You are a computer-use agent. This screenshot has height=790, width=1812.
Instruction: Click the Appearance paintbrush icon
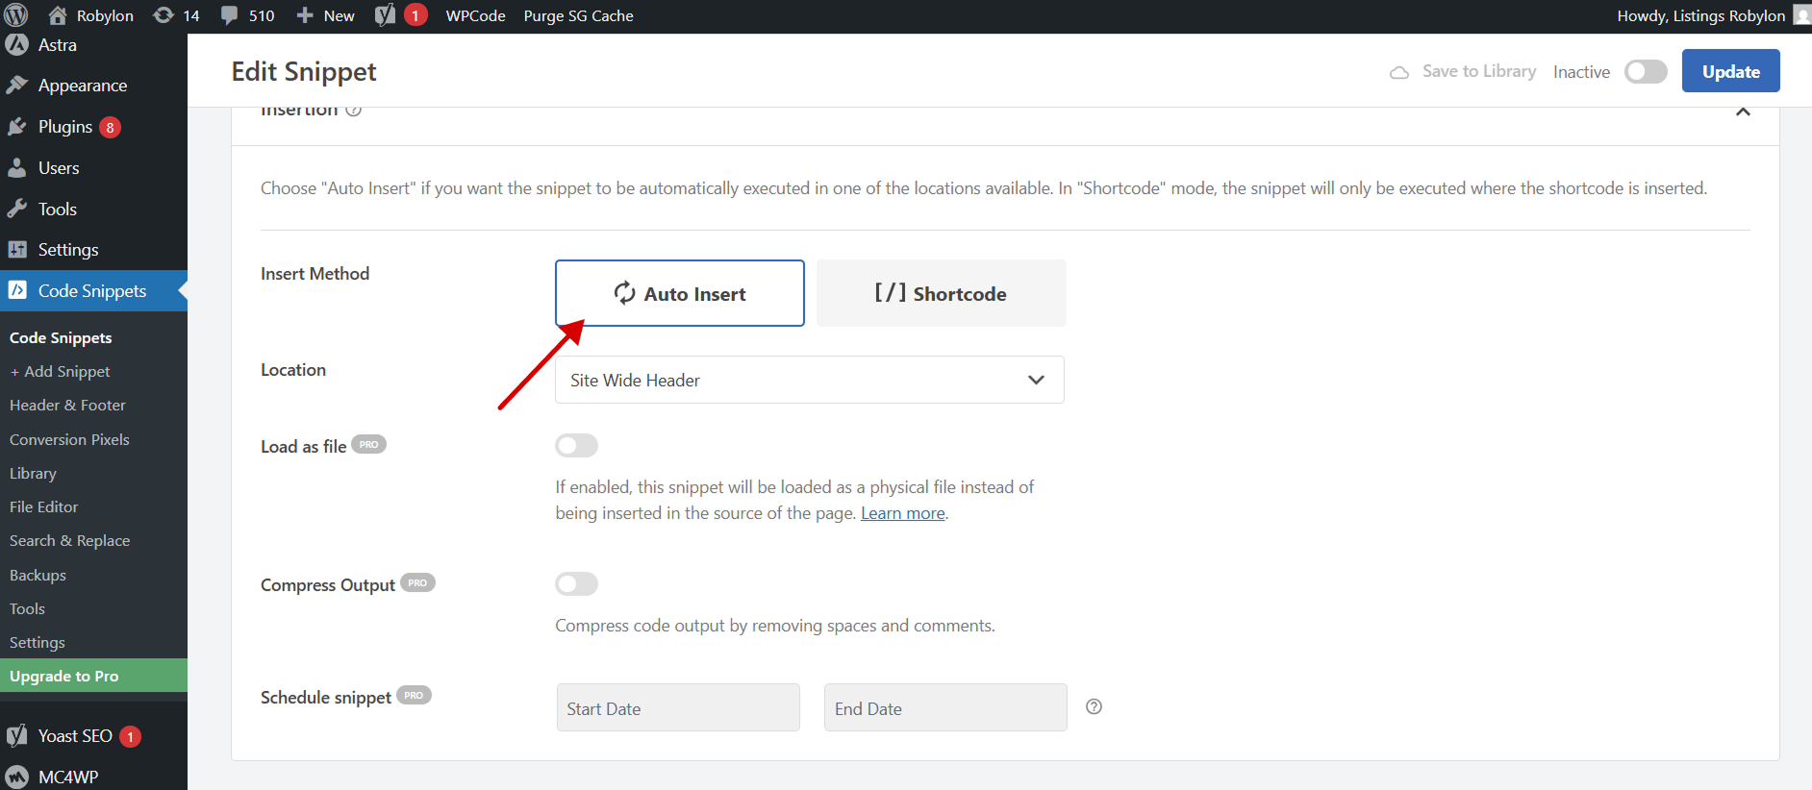[16, 86]
